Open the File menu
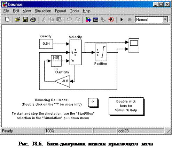The height and width of the screenshot is (150, 172). tap(6, 11)
